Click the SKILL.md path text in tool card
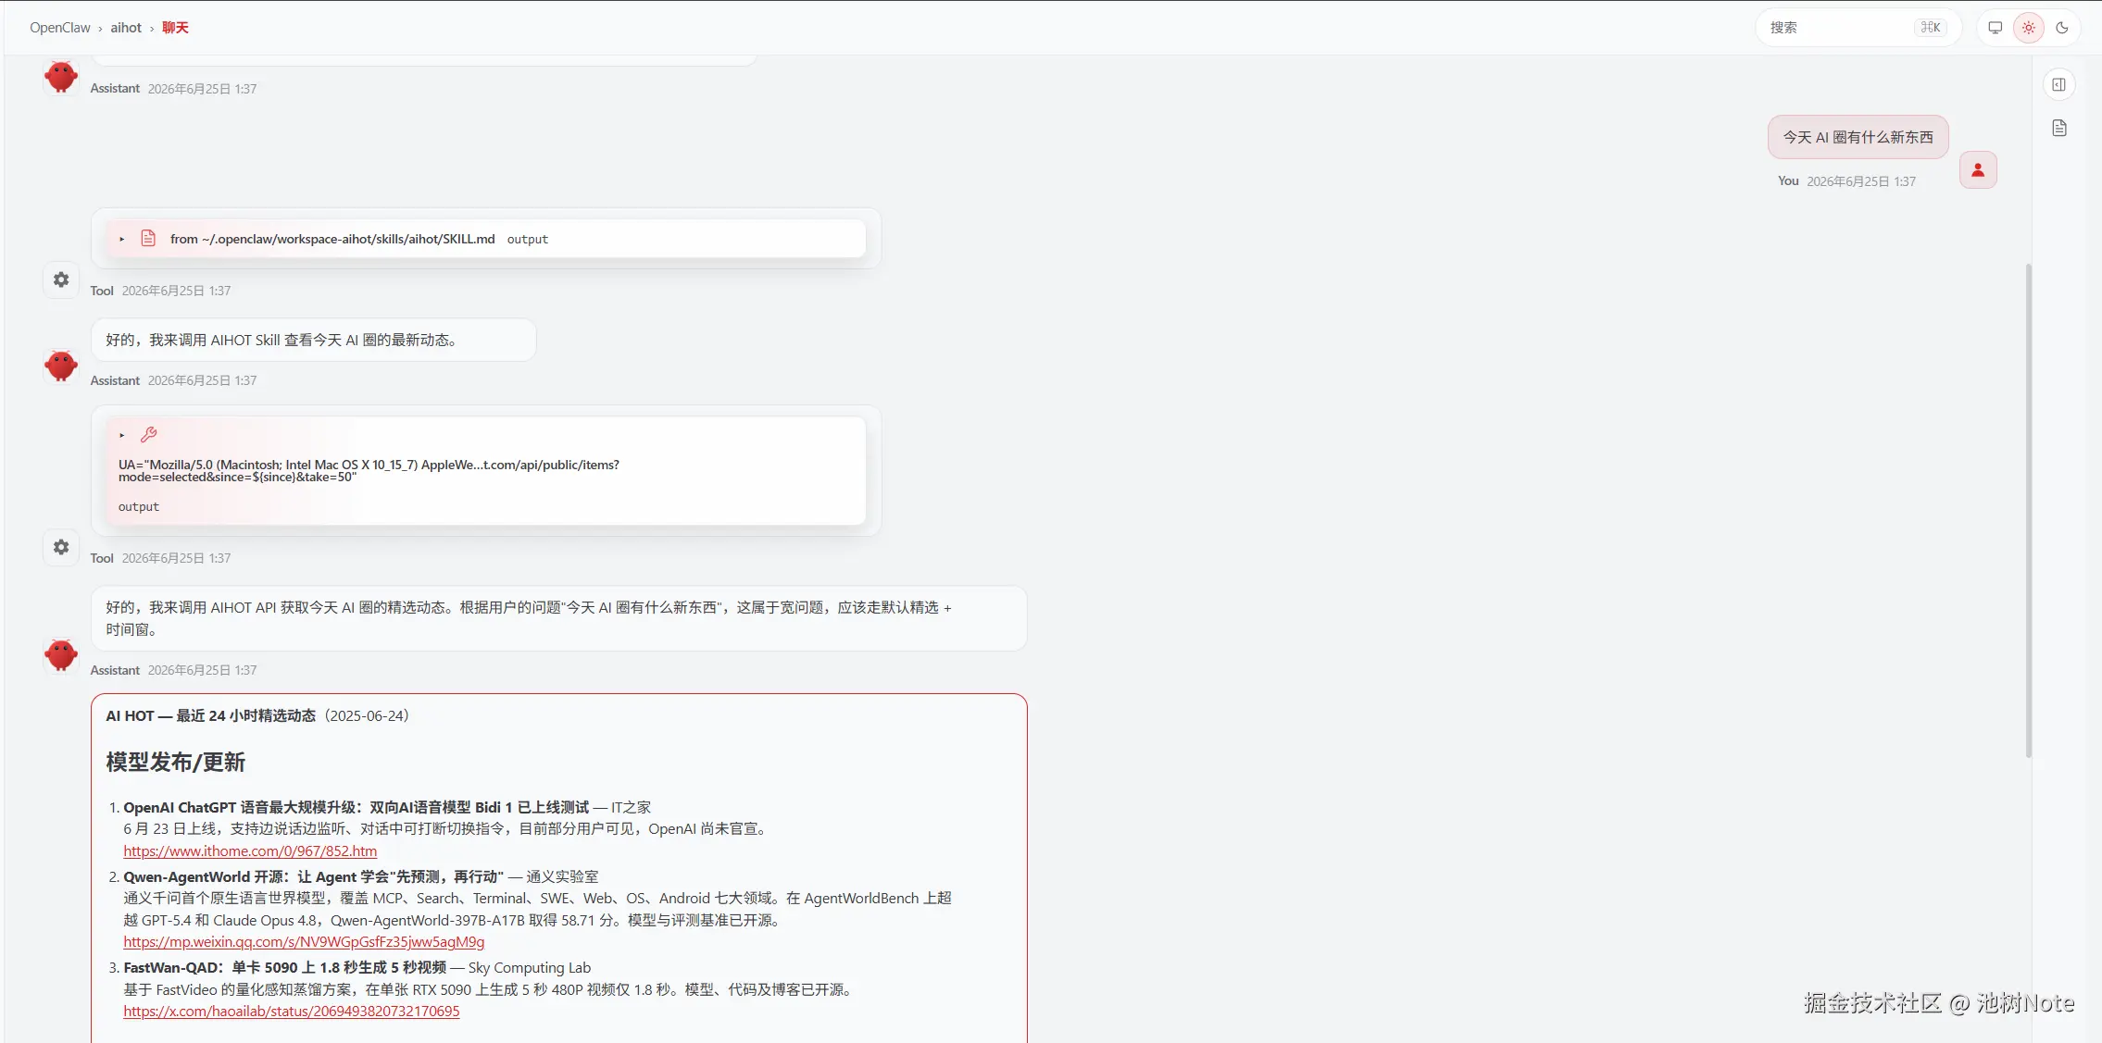2102x1043 pixels. [x=332, y=239]
